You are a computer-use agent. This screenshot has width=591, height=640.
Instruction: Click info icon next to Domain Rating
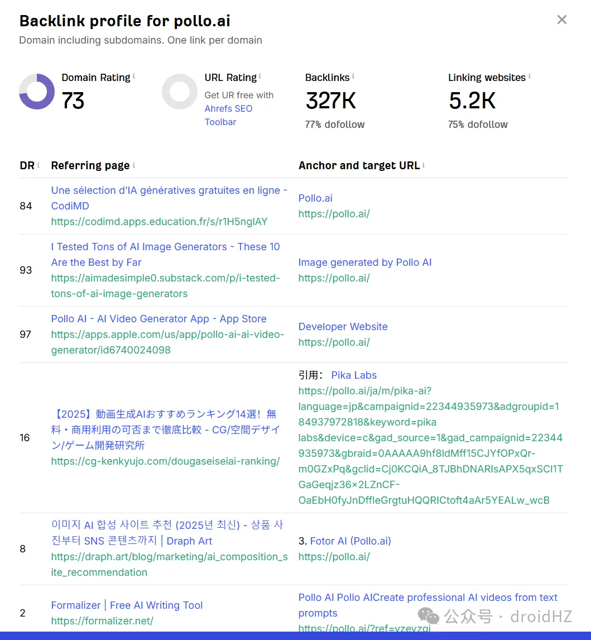tap(134, 76)
